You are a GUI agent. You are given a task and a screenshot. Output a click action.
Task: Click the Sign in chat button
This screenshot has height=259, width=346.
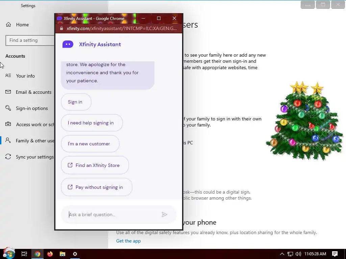tap(76, 102)
